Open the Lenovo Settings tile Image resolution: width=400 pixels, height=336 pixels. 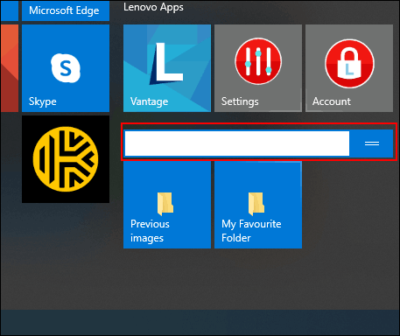click(258, 68)
